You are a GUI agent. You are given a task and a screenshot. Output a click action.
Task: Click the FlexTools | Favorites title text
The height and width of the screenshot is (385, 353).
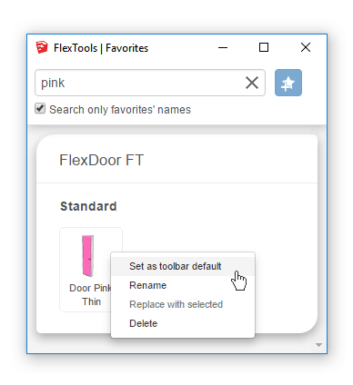pos(101,48)
